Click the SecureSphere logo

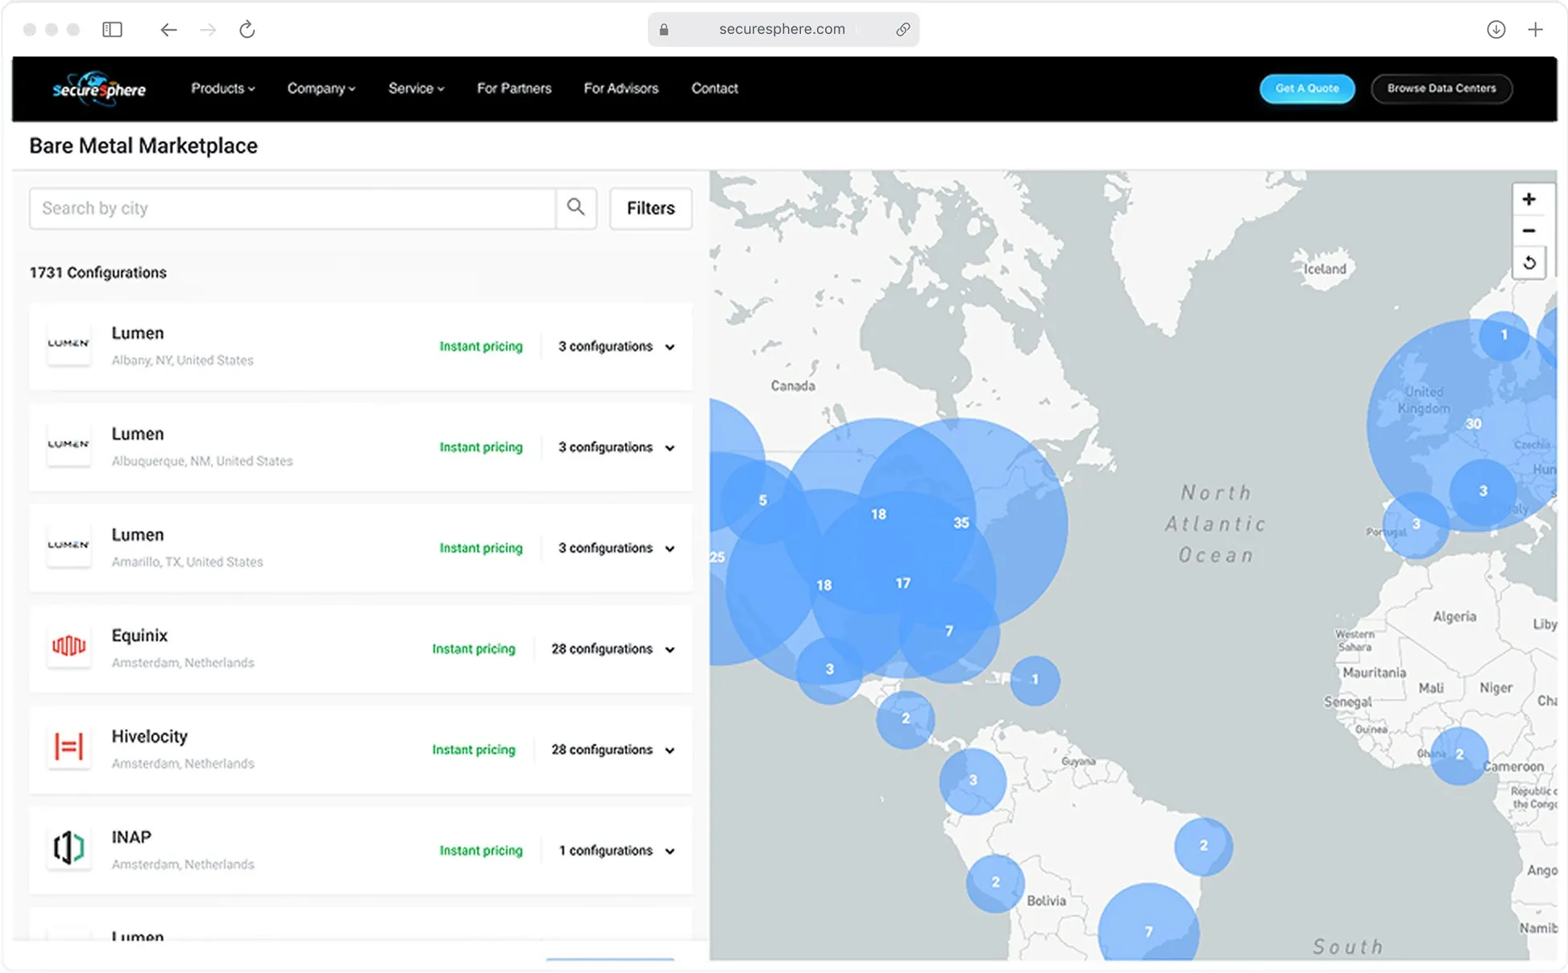pos(98,88)
